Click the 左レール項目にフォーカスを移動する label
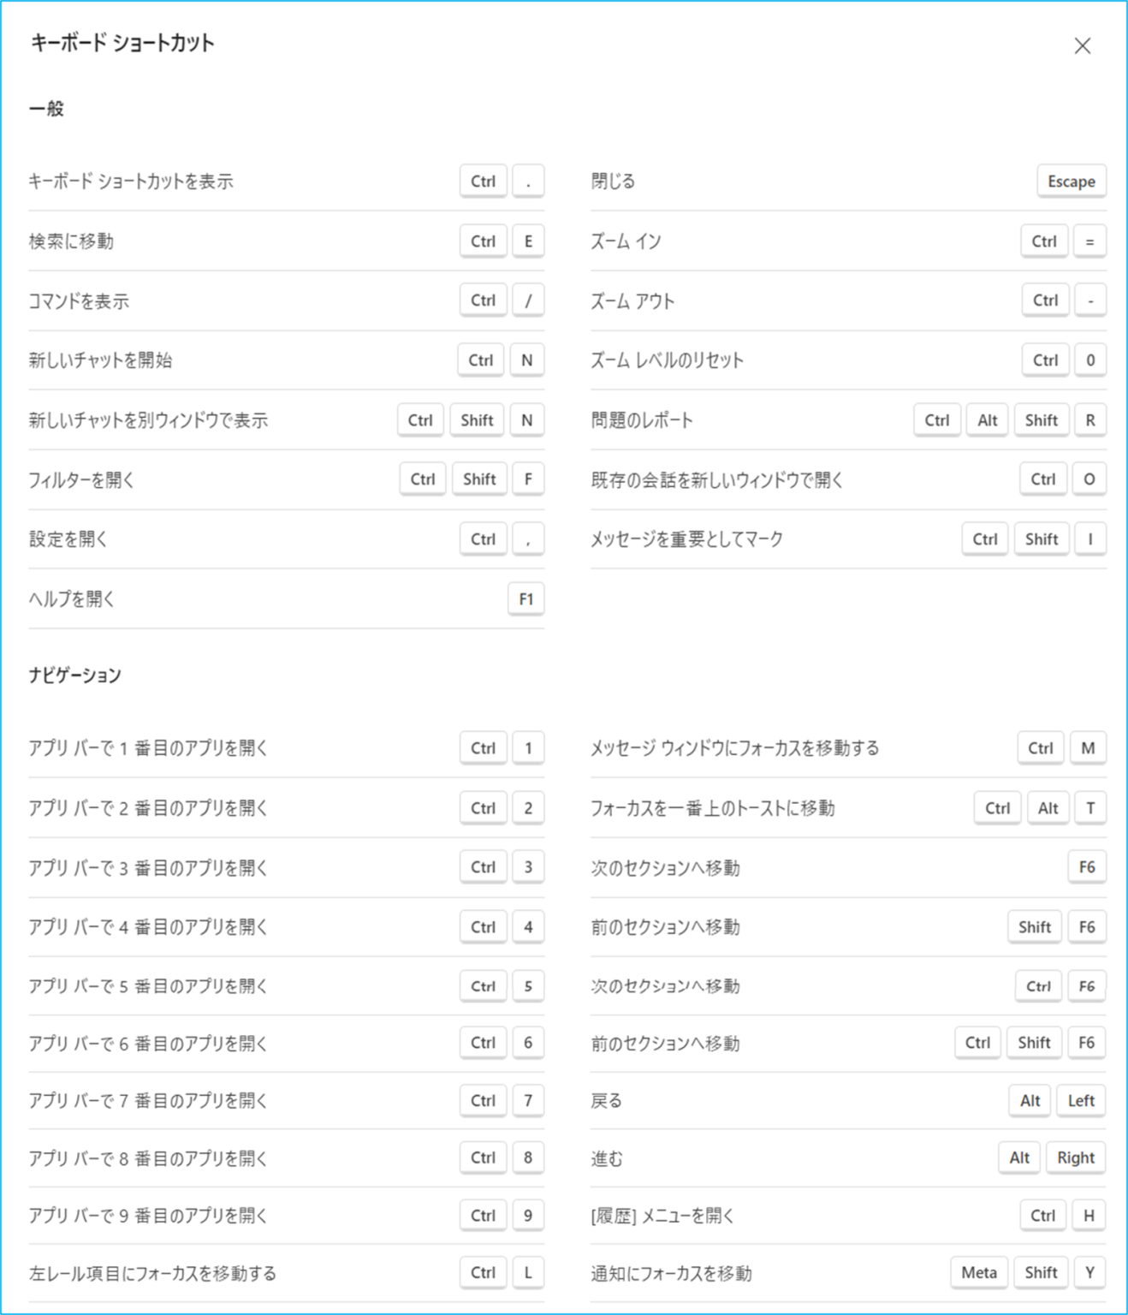Screen dimensions: 1128x1315 pyautogui.click(x=152, y=1273)
